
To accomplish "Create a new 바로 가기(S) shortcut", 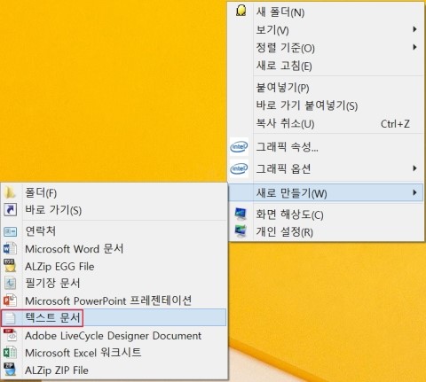I will coord(114,210).
